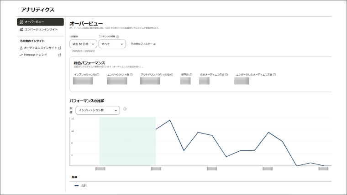This screenshot has height=195, width=347.
Task: Click the first peak of the chart line
Action: tap(170, 120)
